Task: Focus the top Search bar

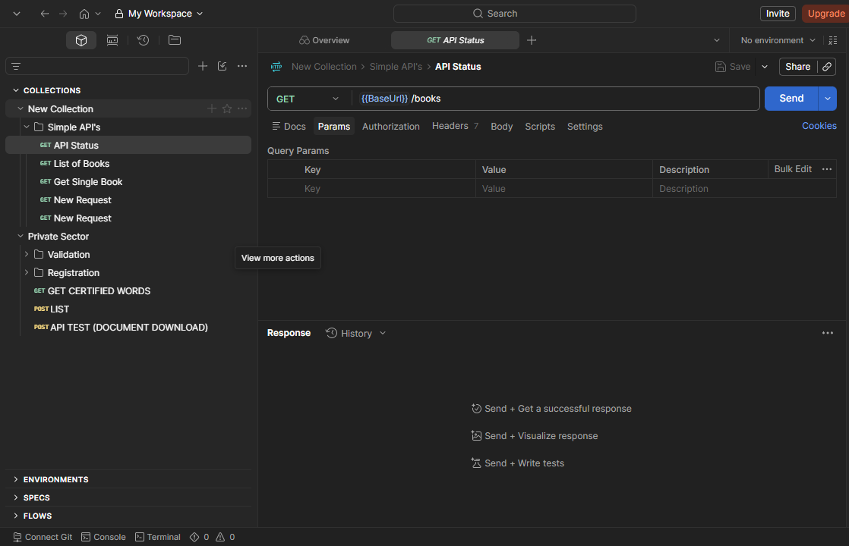Action: tap(514, 14)
